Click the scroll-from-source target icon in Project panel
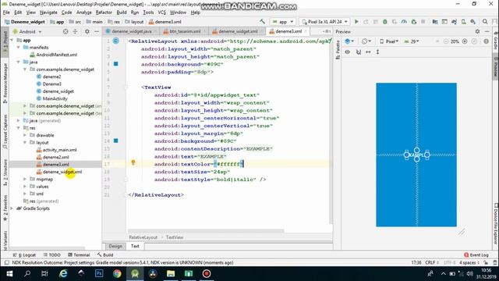Screen dimensions: 499x281 (x=65, y=31)
